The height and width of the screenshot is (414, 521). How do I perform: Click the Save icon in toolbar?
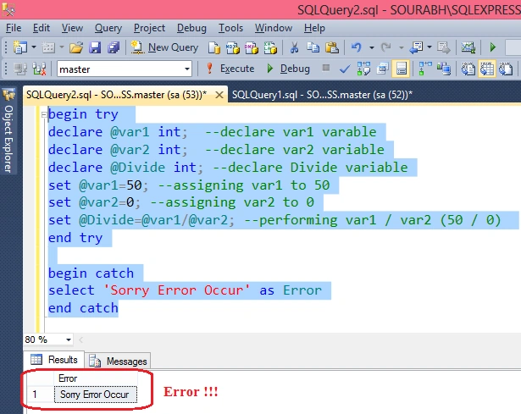(95, 47)
